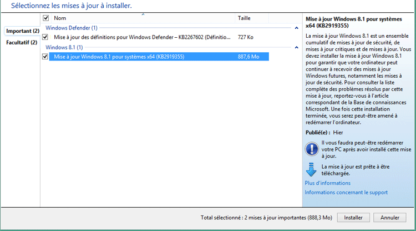416x231 pixels.
Task: Collapse the Windows 8.1 group chevron
Action: [x=297, y=47]
